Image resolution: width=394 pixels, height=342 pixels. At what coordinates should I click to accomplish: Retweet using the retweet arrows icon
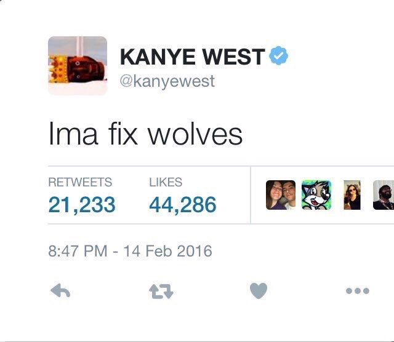161,292
